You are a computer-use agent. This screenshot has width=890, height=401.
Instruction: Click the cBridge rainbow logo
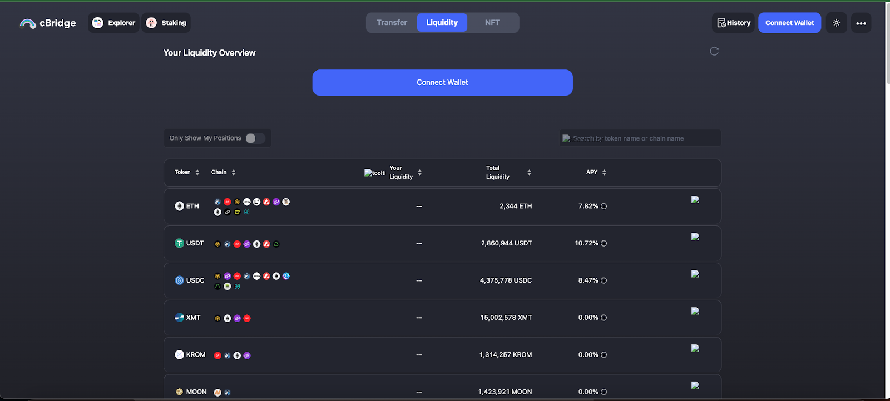(x=28, y=23)
